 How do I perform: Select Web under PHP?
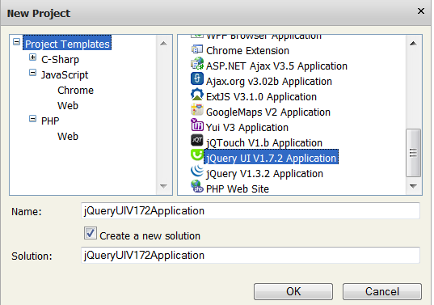pos(68,136)
